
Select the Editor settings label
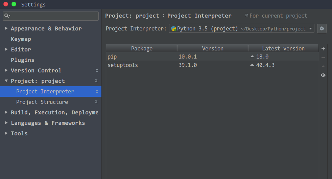pyautogui.click(x=21, y=49)
